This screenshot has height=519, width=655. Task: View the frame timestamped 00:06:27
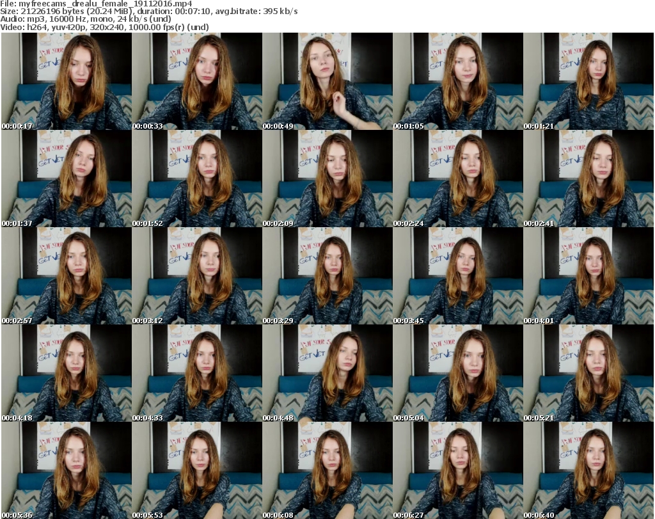point(458,470)
